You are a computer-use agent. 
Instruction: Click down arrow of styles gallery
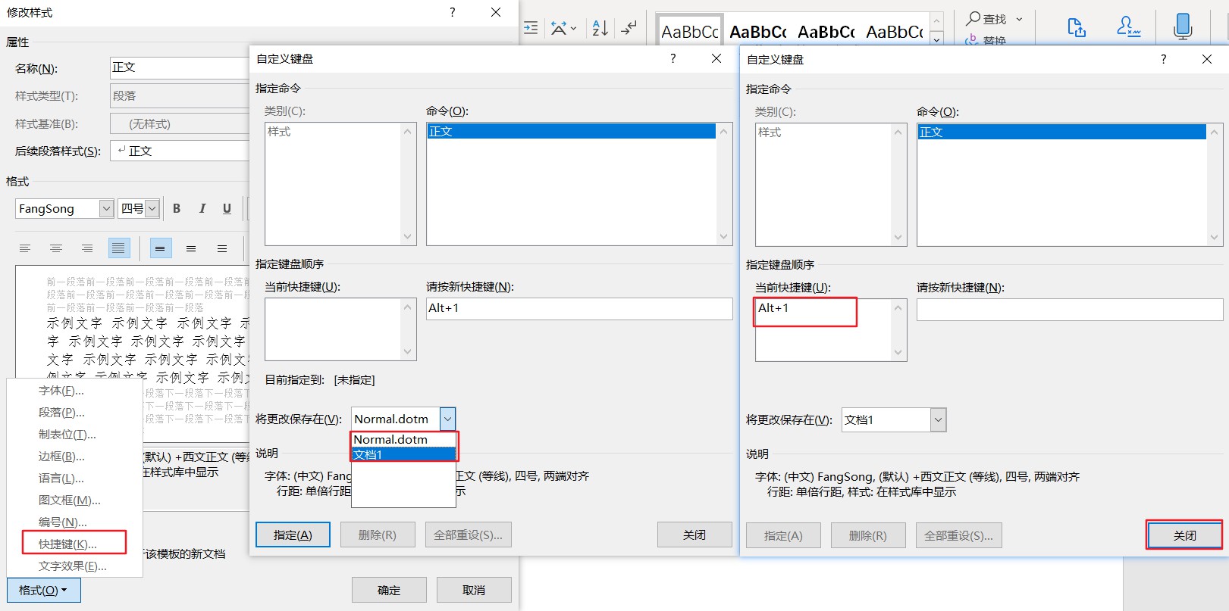click(x=937, y=39)
